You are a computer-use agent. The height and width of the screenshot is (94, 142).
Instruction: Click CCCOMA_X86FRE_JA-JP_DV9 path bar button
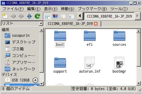point(109,16)
